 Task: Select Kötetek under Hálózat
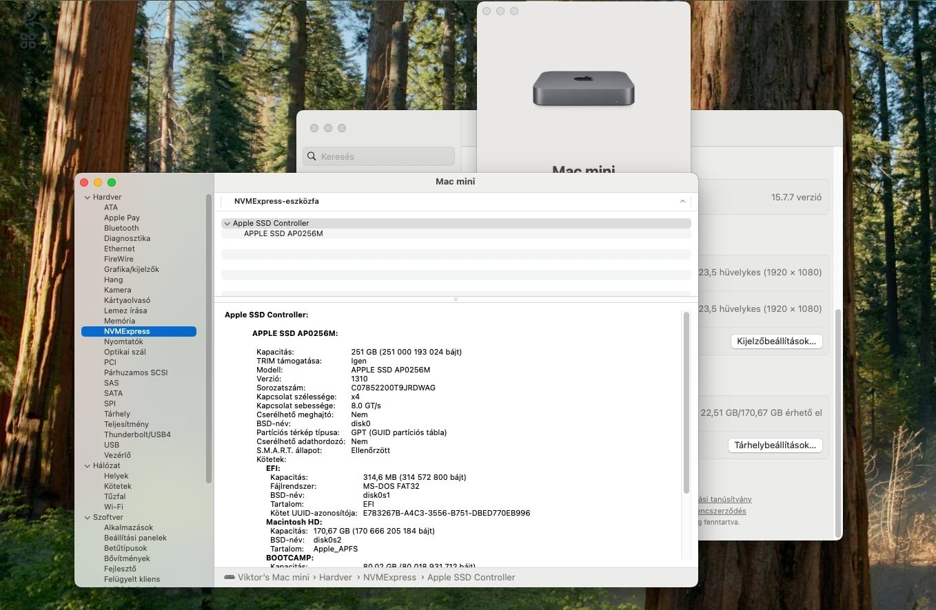tap(118, 486)
